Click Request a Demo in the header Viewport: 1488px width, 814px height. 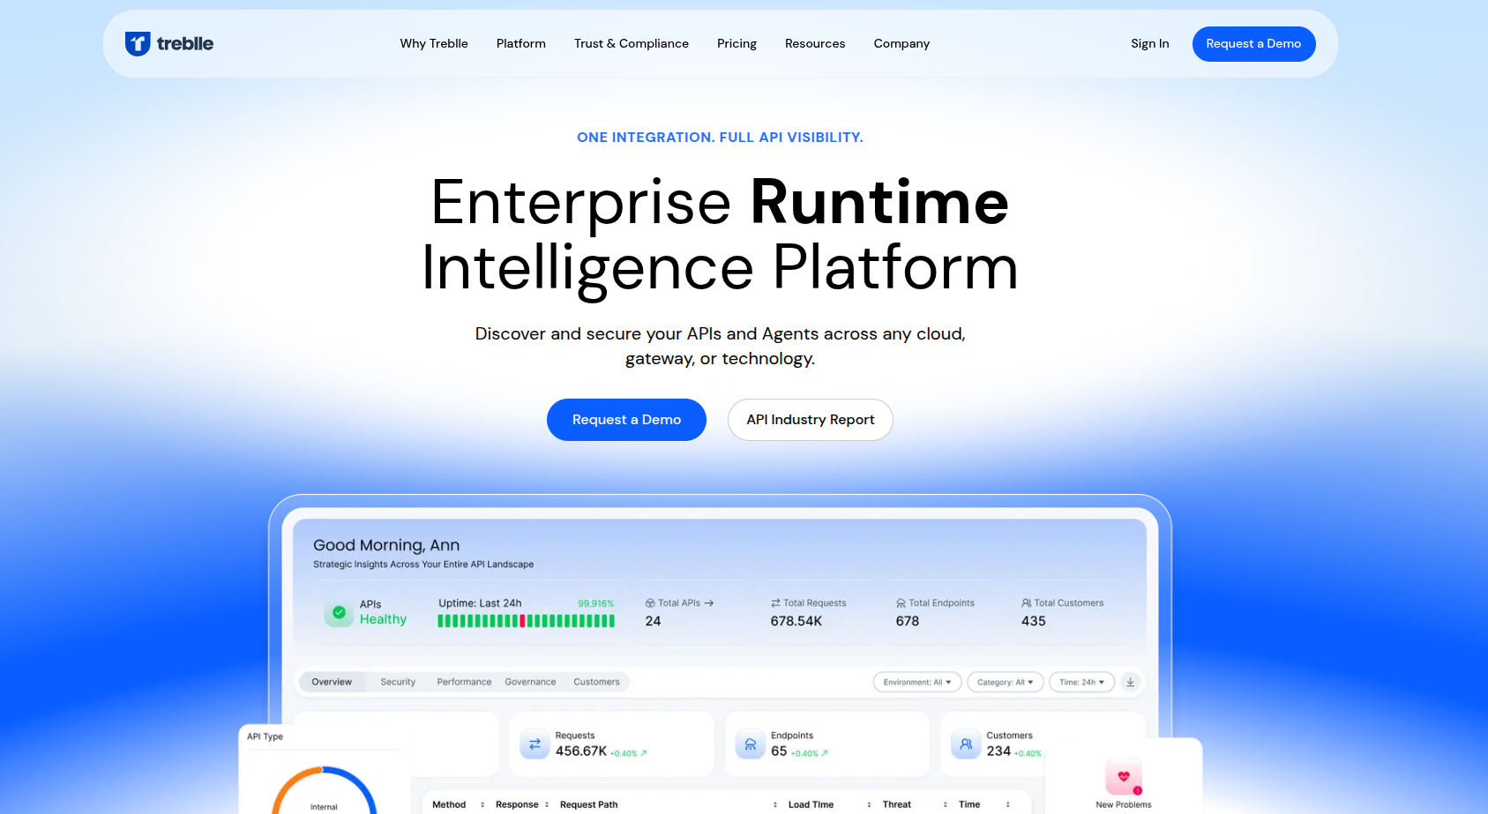coord(1253,44)
